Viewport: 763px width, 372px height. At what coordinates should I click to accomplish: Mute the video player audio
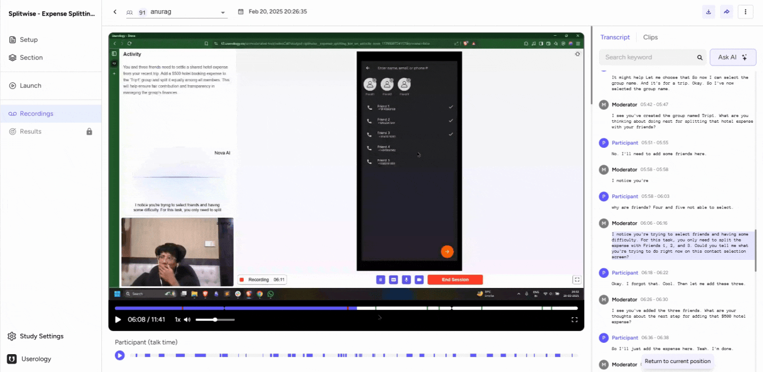coord(187,320)
